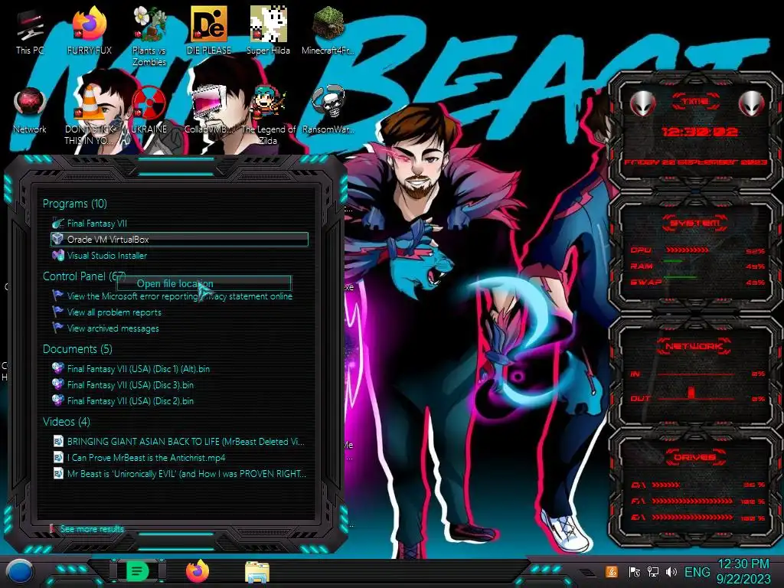784x588 pixels.
Task: Play BRINGING GIANT ASIAN BACK TO LIFE video
Action: click(x=179, y=442)
